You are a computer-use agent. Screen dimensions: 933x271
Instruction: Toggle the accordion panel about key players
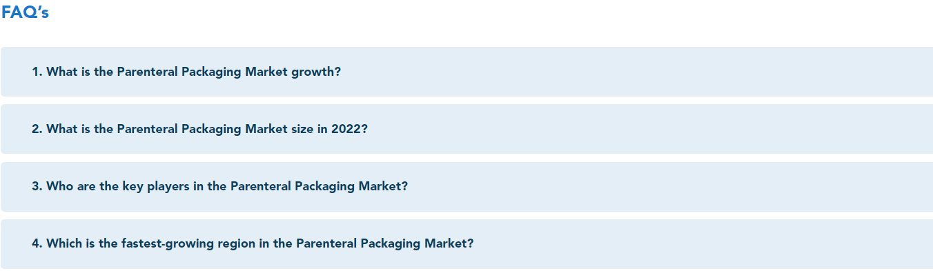tap(466, 186)
